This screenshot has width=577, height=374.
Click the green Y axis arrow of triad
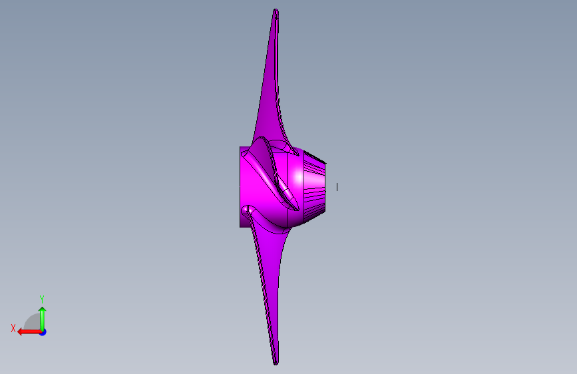[43, 318]
